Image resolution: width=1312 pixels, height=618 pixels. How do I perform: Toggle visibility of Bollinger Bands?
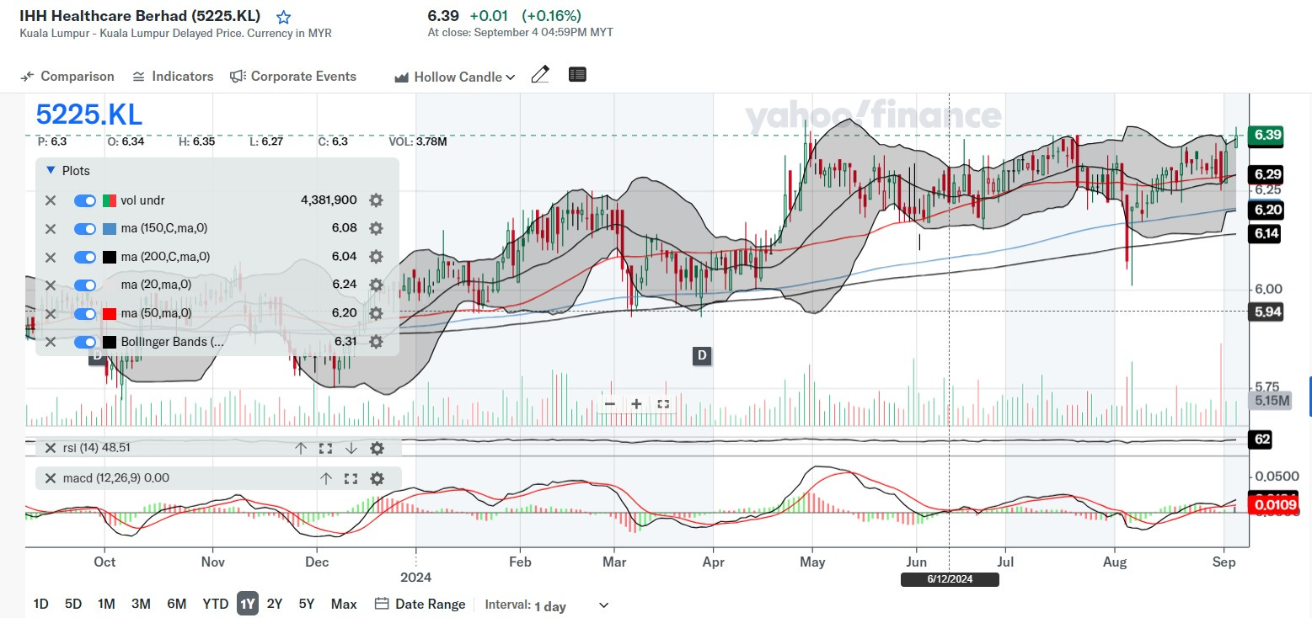click(85, 342)
